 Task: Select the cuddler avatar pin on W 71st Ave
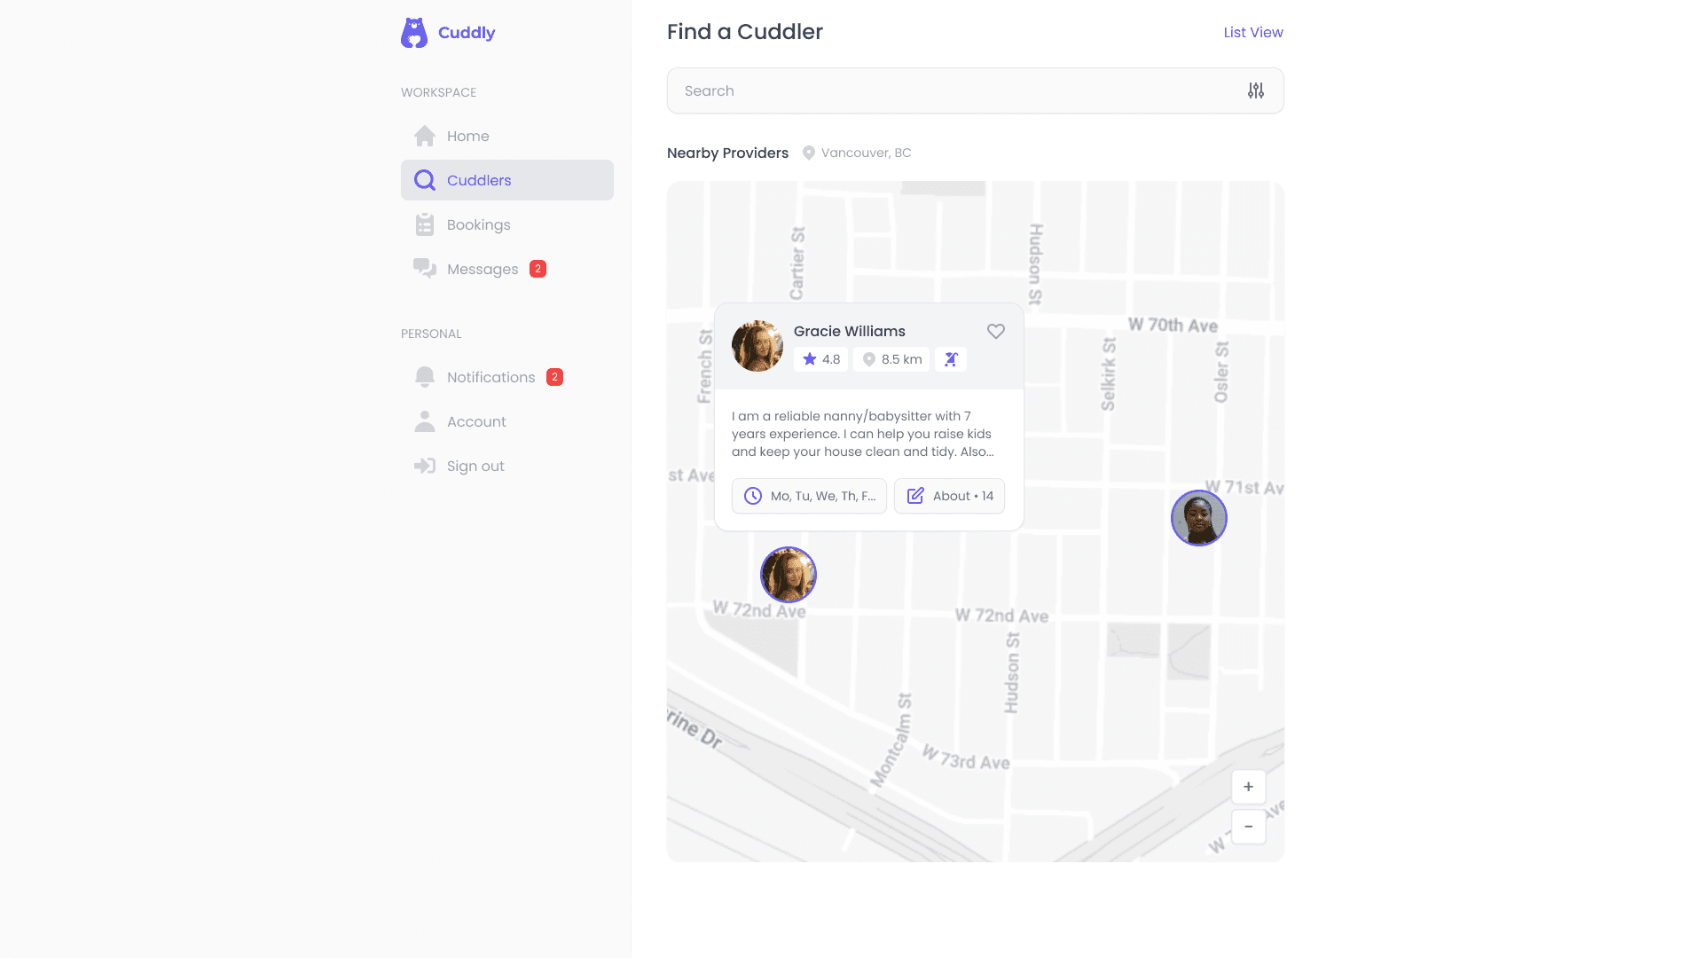point(1198,518)
